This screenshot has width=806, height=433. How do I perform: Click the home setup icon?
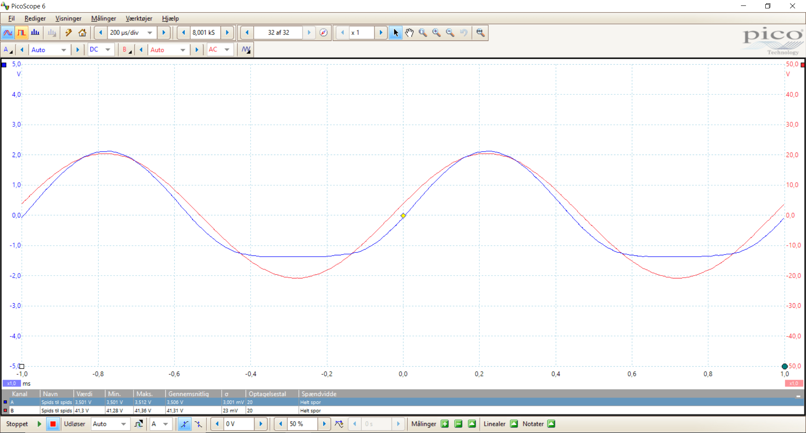[x=82, y=33]
